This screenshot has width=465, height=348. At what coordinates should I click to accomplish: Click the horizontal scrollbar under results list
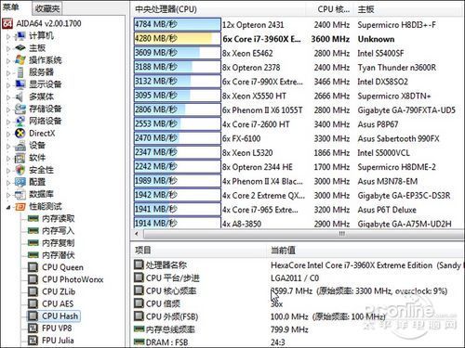click(x=298, y=234)
